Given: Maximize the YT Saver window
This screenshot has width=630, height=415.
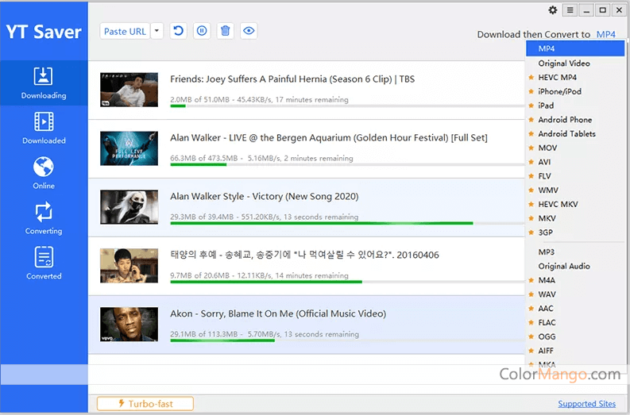Looking at the screenshot, I should (603, 10).
